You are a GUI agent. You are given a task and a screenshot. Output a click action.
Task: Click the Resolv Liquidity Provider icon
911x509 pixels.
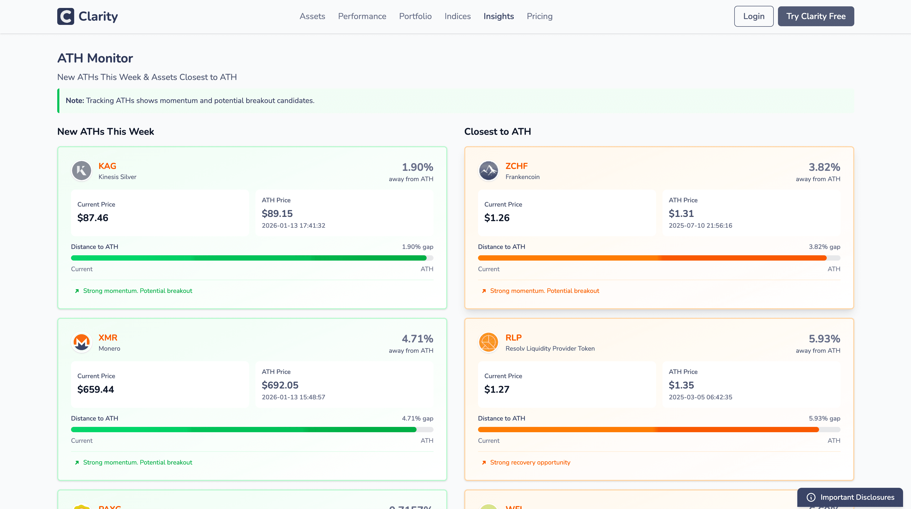[x=488, y=342]
